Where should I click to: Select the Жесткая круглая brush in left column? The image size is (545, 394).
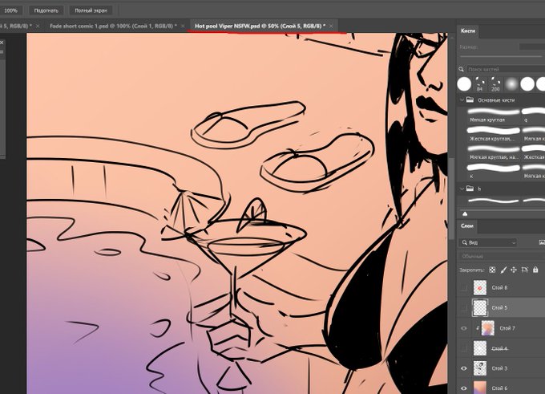pos(494,134)
